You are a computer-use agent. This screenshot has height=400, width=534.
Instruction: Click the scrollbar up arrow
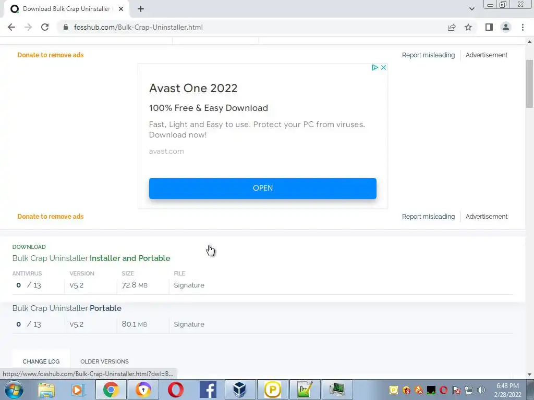[530, 42]
